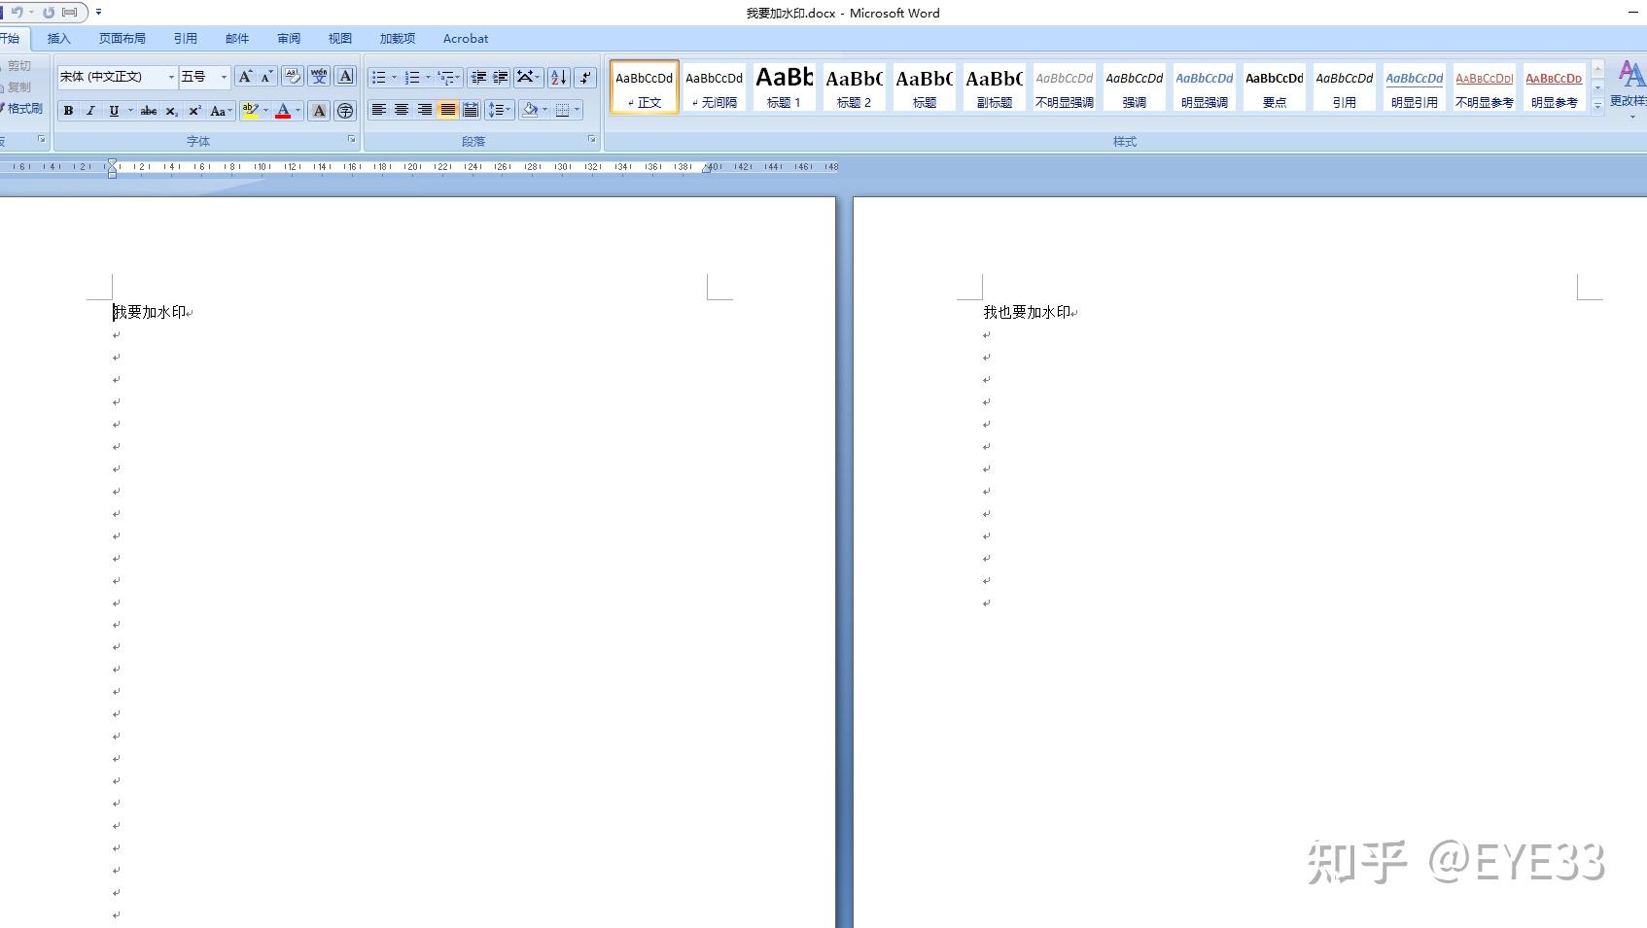Expand styles gallery more button
The width and height of the screenshot is (1647, 928).
coord(1597,106)
